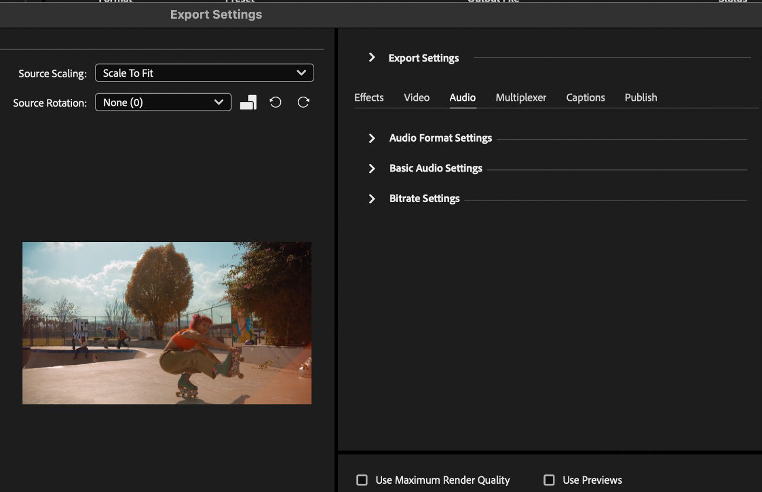Select the Audio tab

[462, 97]
